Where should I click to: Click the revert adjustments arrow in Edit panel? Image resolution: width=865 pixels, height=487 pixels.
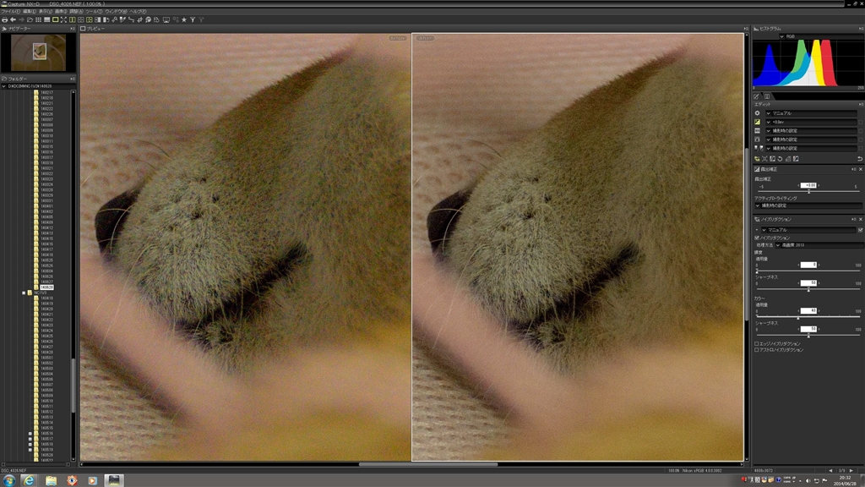pos(860,159)
